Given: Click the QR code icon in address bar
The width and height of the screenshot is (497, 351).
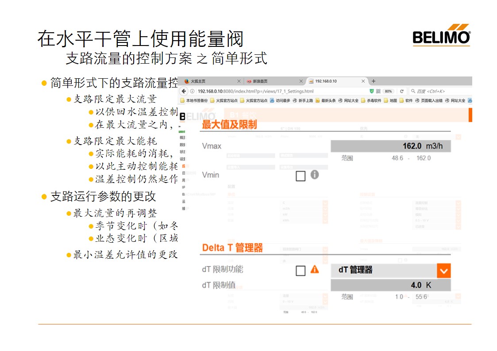Looking at the screenshot, I should coord(378,91).
